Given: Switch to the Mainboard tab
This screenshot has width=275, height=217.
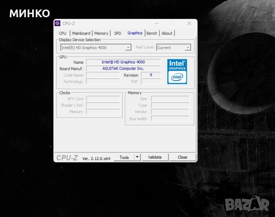Looking at the screenshot, I should point(81,33).
